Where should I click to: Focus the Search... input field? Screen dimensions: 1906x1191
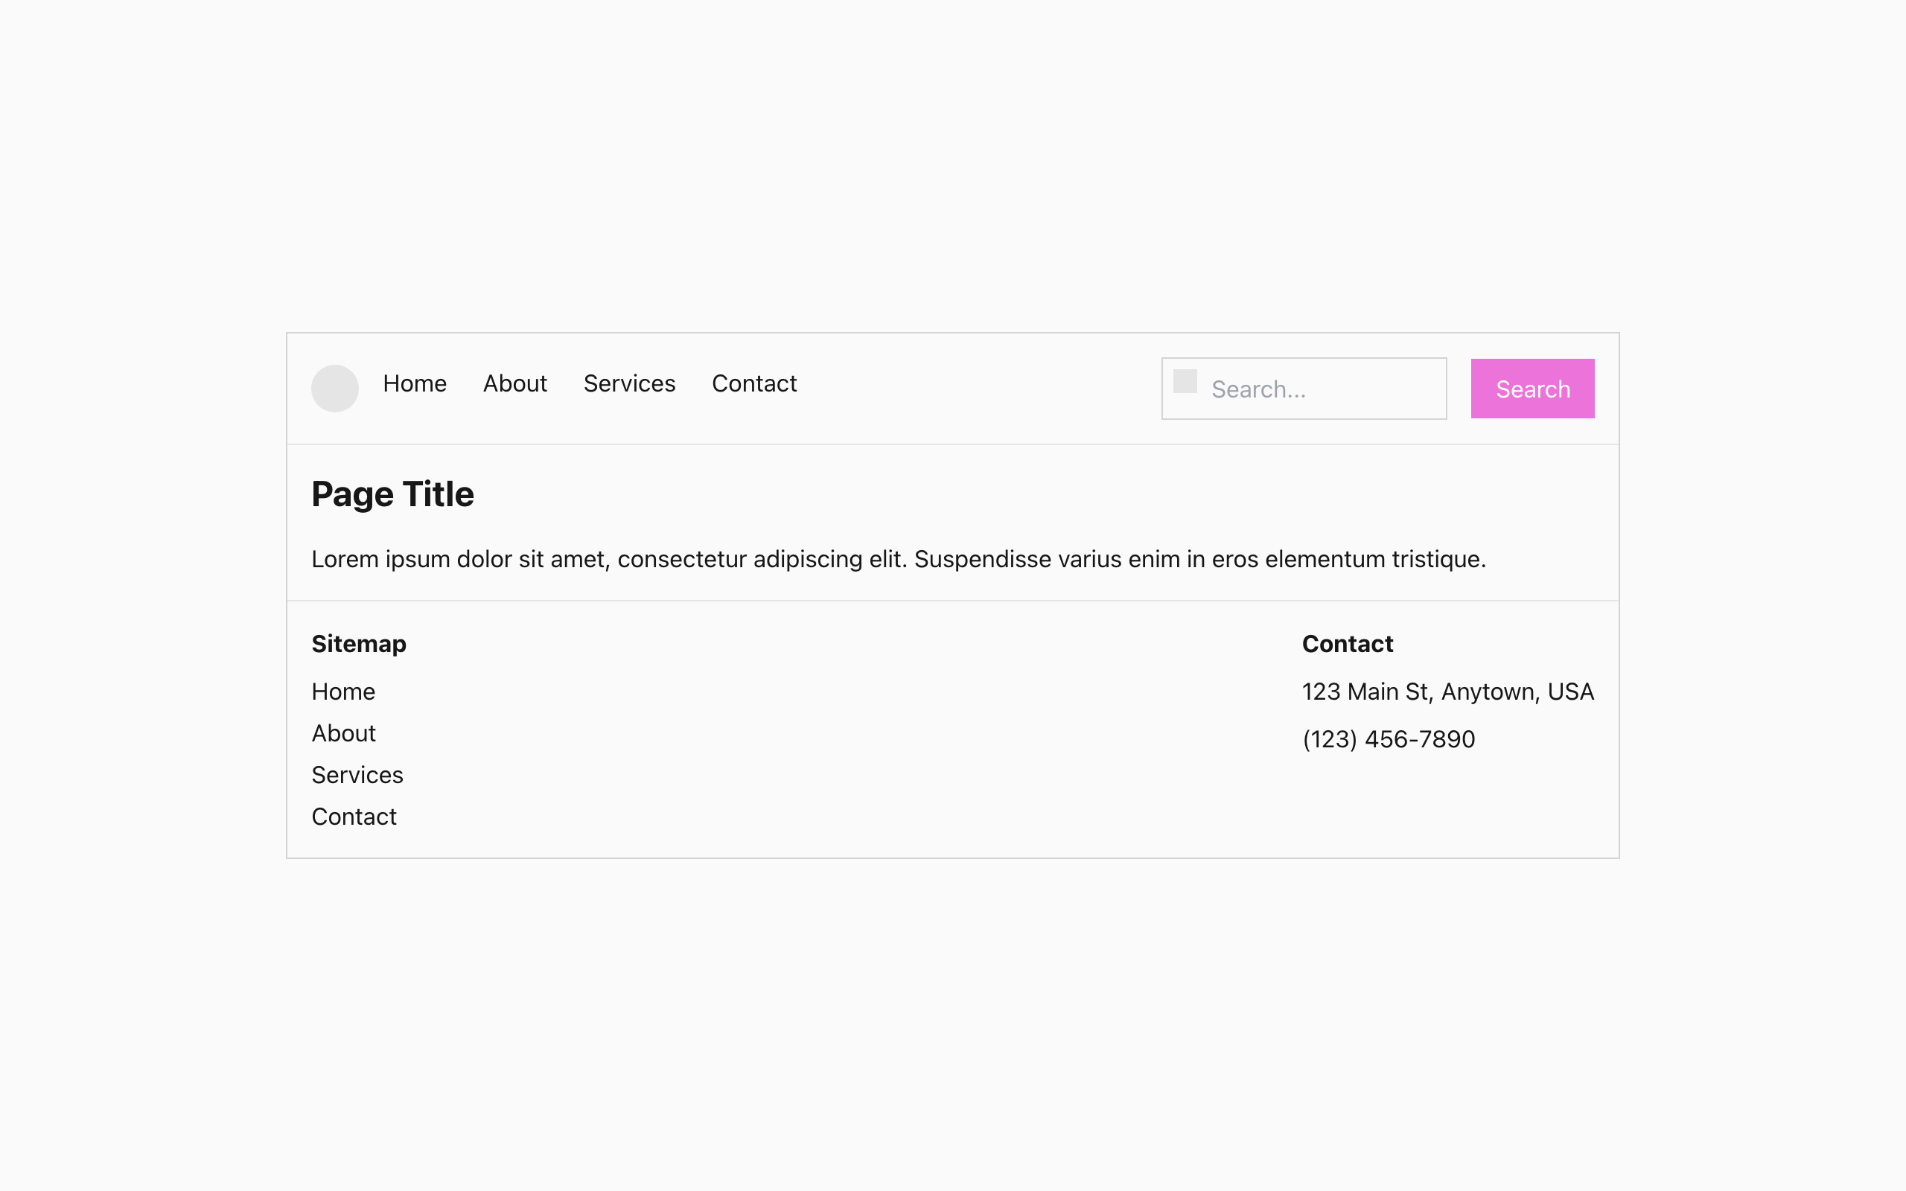[1304, 389]
